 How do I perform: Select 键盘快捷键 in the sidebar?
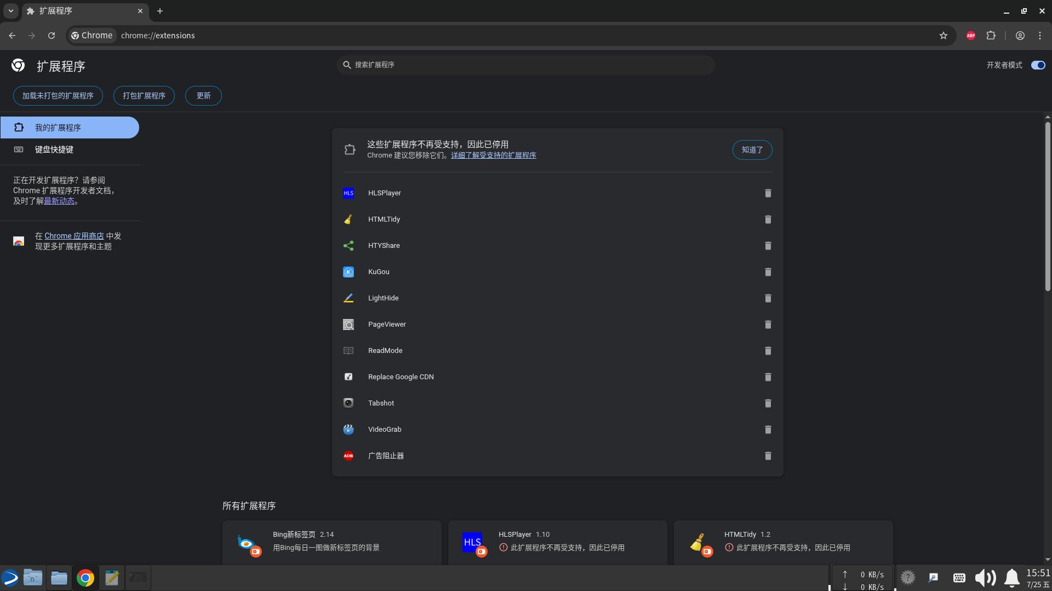[54, 149]
